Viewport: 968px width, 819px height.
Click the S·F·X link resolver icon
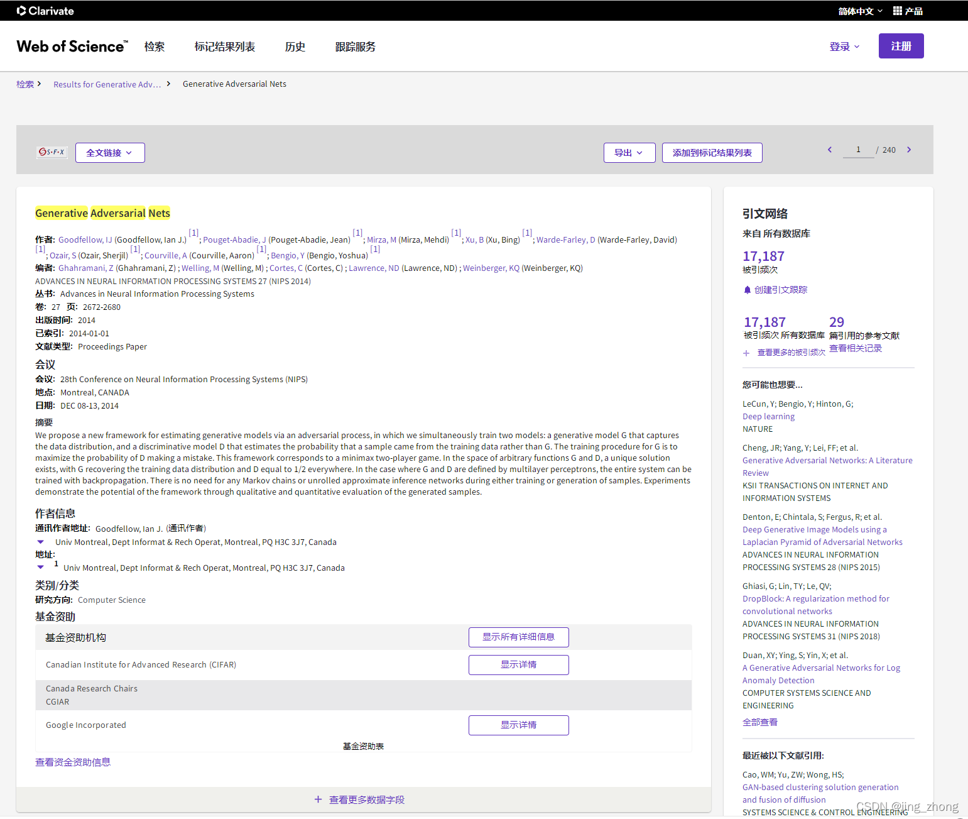click(x=52, y=152)
